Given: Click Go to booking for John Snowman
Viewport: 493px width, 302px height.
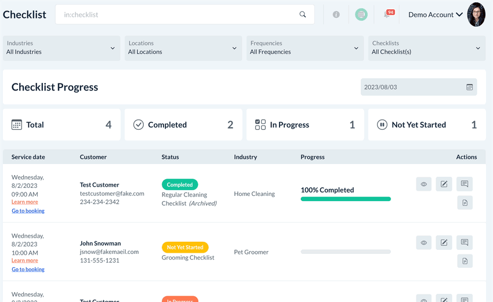Looking at the screenshot, I should [28, 269].
